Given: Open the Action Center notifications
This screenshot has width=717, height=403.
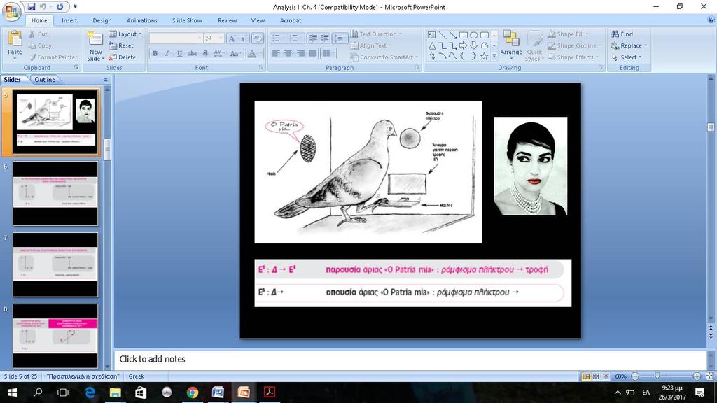Looking at the screenshot, I should [699, 393].
